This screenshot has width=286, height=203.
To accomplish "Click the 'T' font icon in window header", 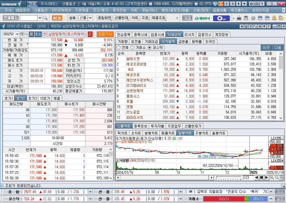I will (251, 26).
